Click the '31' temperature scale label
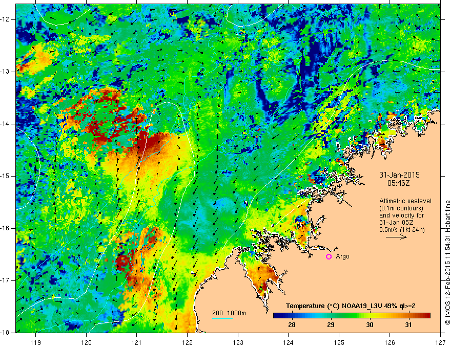This screenshot has height=348, width=451. 408,325
